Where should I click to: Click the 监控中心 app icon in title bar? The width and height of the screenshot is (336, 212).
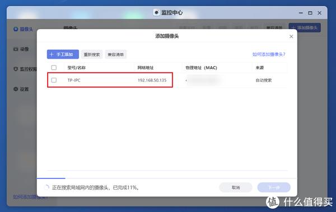(x=156, y=12)
